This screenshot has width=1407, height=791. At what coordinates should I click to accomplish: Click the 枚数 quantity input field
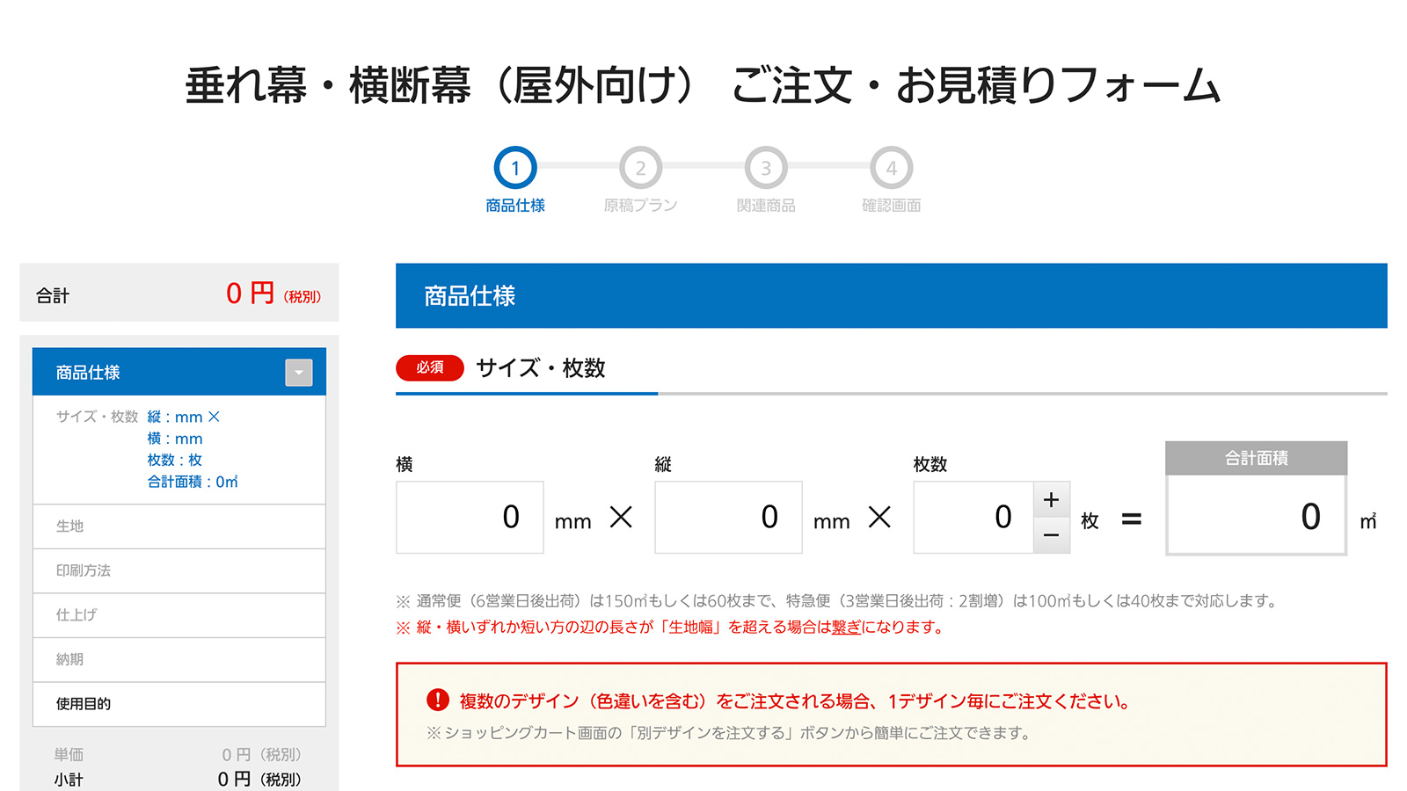[x=973, y=517]
